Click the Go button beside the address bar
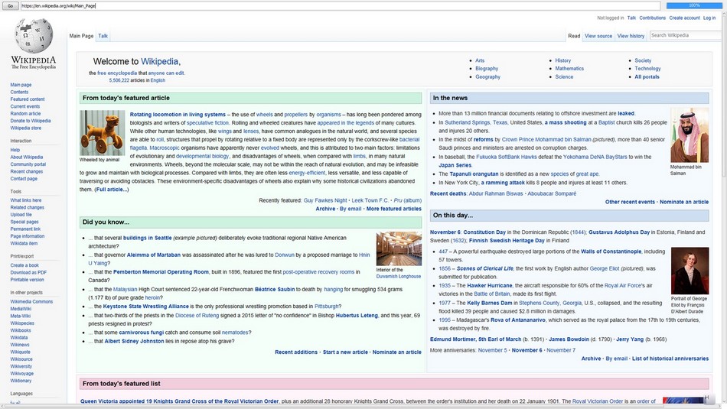 [10, 6]
